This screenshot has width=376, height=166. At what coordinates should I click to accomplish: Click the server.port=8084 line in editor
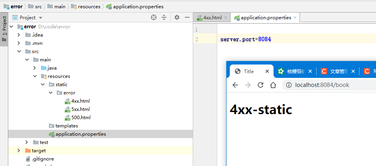click(x=246, y=39)
